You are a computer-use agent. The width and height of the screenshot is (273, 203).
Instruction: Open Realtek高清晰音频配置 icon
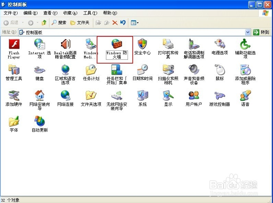pyautogui.click(x=65, y=44)
